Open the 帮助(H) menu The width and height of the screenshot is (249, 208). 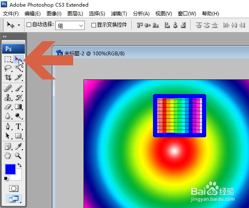pos(210,14)
